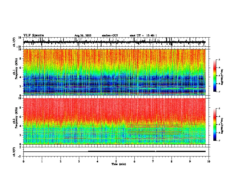Click time axis tick label '9'
Viewport: 235px width, 181px height.
[190, 161]
